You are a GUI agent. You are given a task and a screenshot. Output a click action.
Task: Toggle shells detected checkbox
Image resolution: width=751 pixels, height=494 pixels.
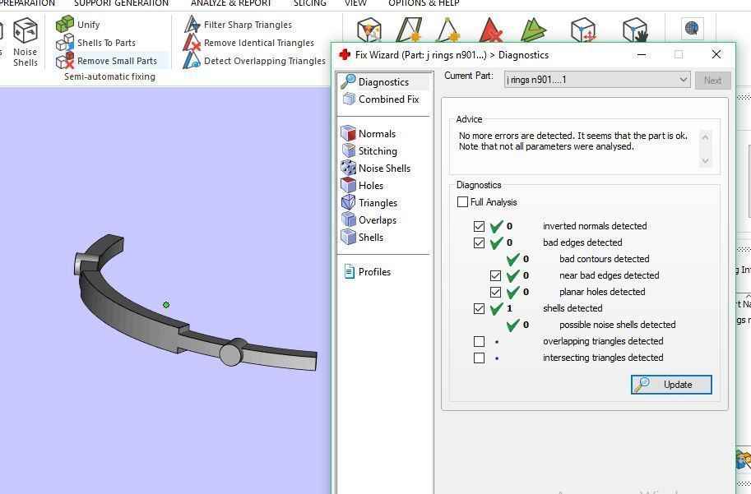point(479,308)
